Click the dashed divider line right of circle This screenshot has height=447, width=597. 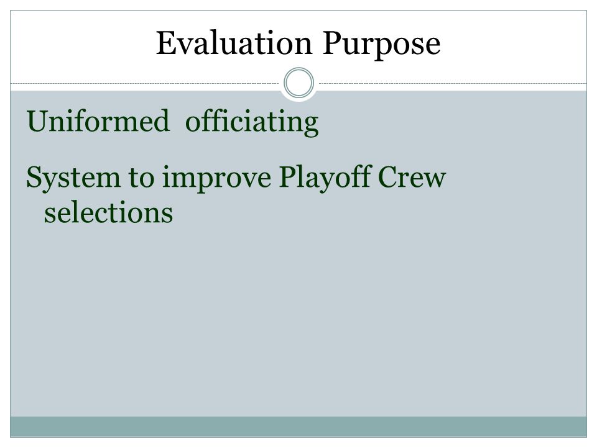(453, 83)
